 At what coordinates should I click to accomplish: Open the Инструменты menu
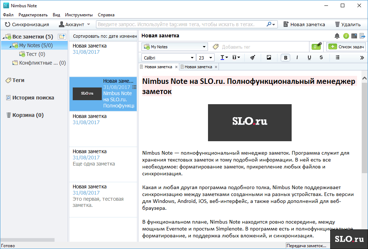pos(79,15)
